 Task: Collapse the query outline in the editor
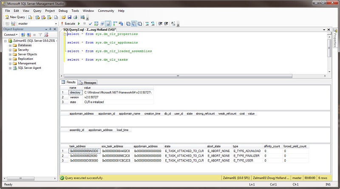pos(65,34)
